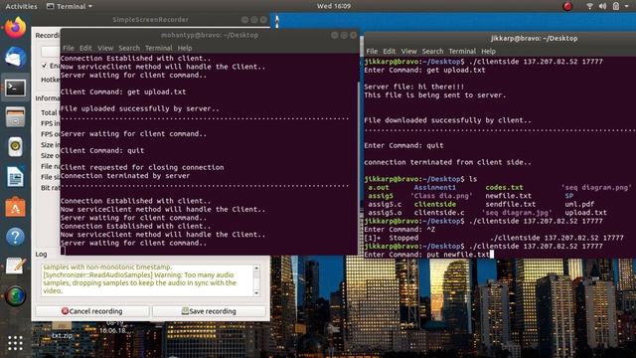Open the clock showing Wed 16:09

(x=334, y=6)
